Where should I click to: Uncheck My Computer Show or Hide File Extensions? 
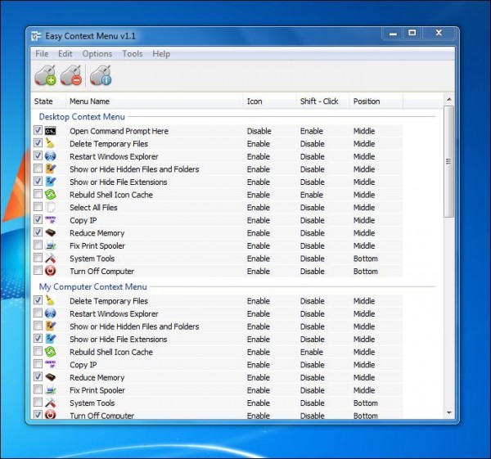point(38,339)
